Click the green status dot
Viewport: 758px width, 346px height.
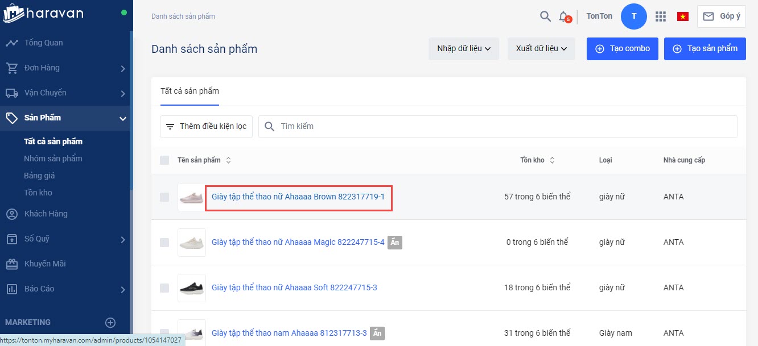[x=124, y=12]
